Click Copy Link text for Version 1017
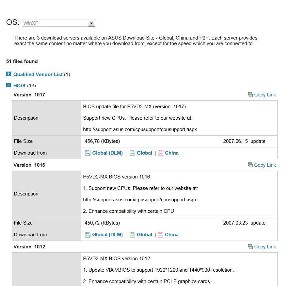The width and height of the screenshot is (289, 286). click(x=265, y=95)
